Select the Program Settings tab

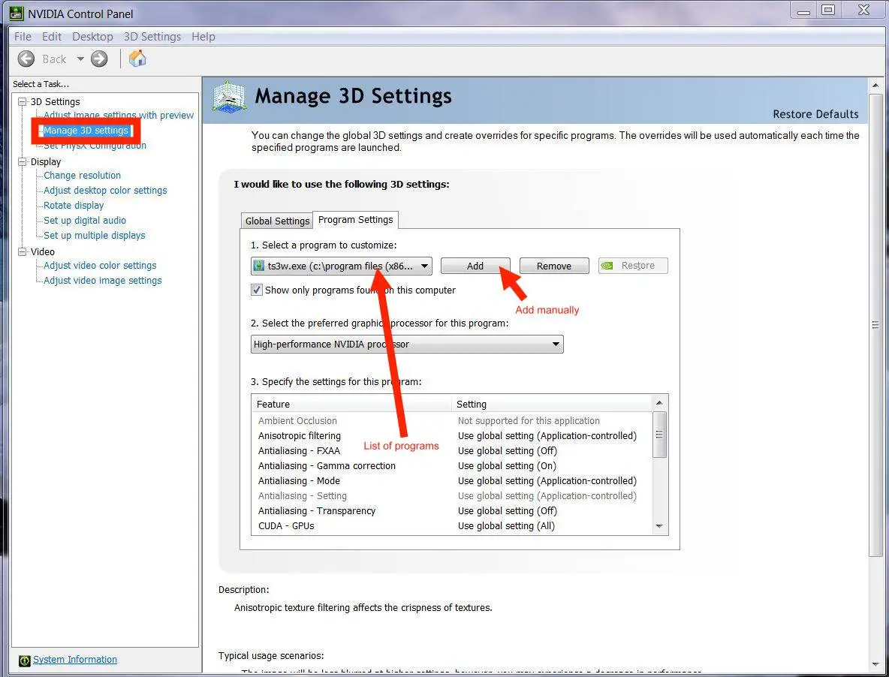coord(355,220)
